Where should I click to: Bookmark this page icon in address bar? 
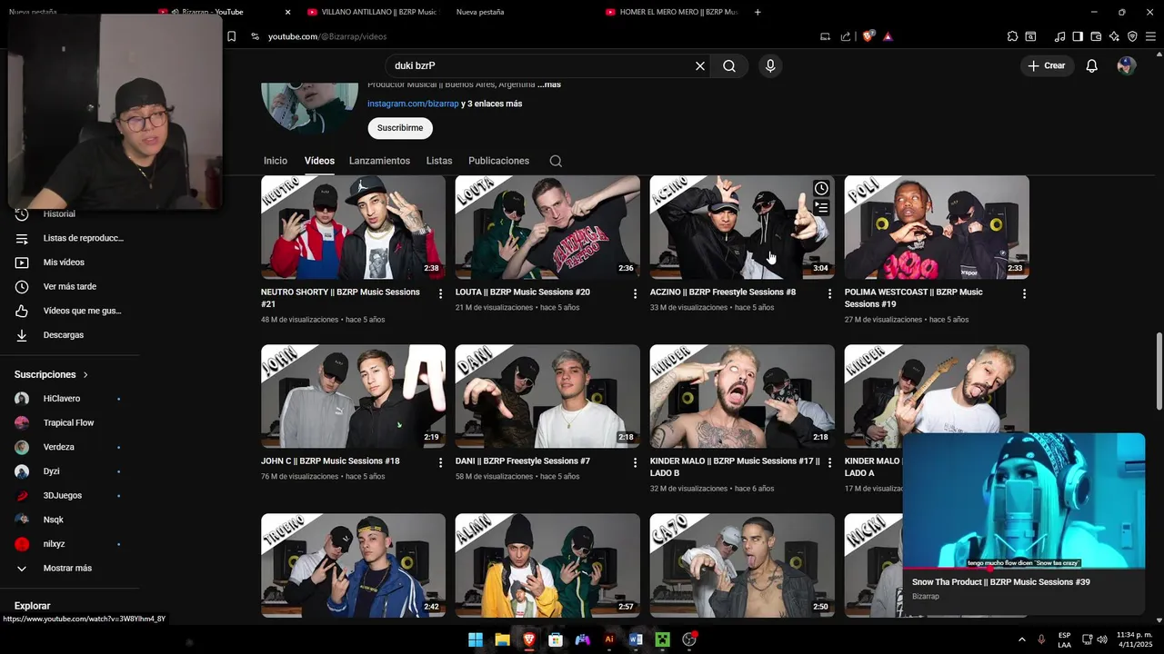click(231, 36)
